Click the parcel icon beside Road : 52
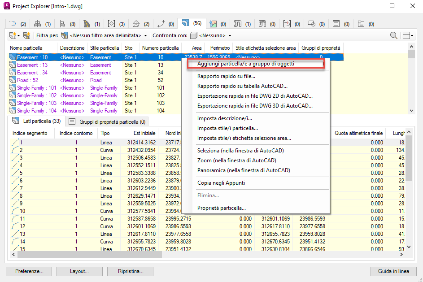 tap(13, 80)
